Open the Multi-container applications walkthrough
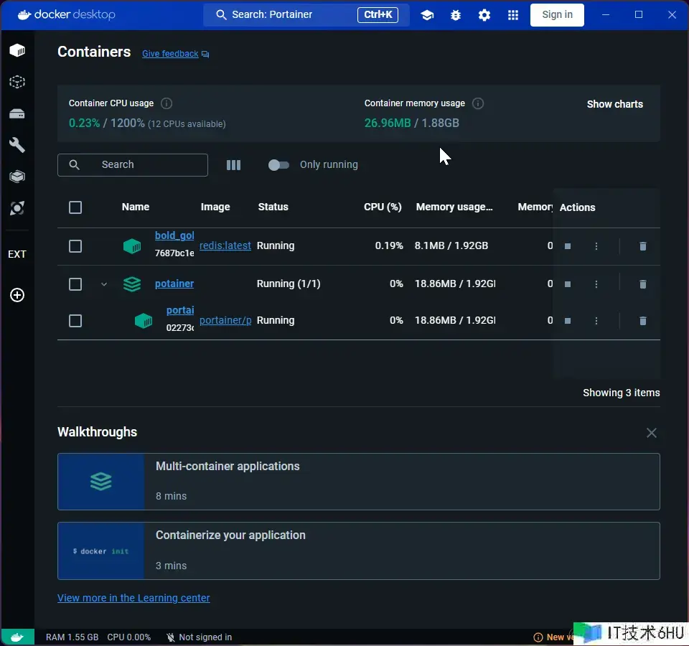The width and height of the screenshot is (689, 646). 359,482
